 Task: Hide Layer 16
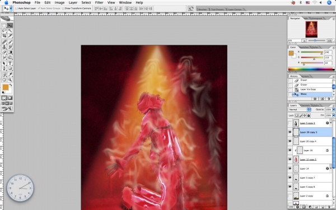point(290,151)
